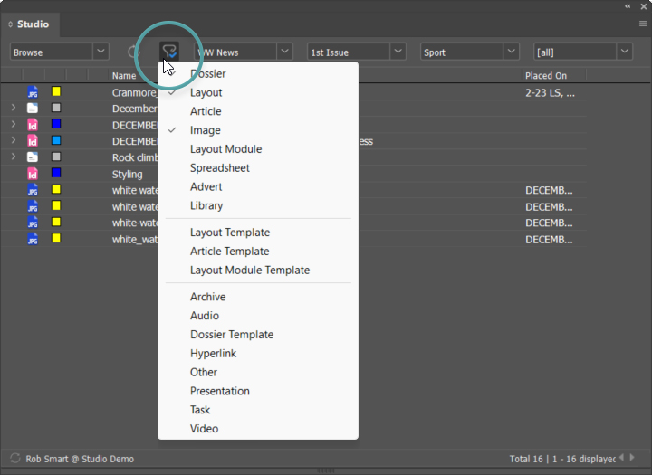The height and width of the screenshot is (475, 652).
Task: Click the object type filter icon
Action: (x=169, y=52)
